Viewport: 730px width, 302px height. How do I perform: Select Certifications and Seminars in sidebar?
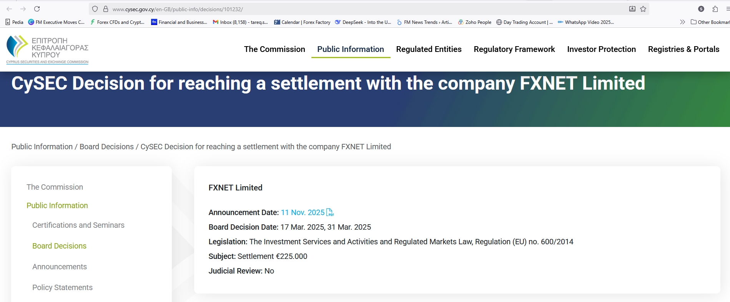(x=78, y=225)
